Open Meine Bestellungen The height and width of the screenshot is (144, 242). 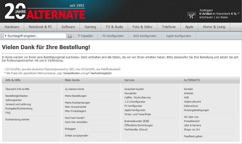(x=76, y=96)
